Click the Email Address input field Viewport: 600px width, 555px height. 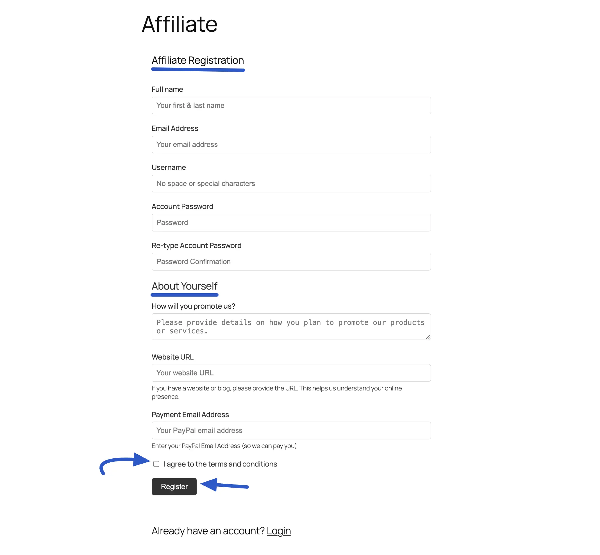click(x=291, y=144)
